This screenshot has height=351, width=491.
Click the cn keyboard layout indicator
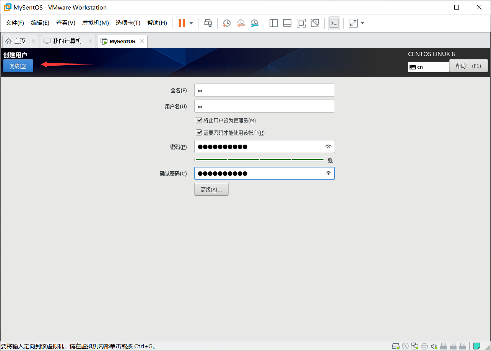pyautogui.click(x=428, y=67)
